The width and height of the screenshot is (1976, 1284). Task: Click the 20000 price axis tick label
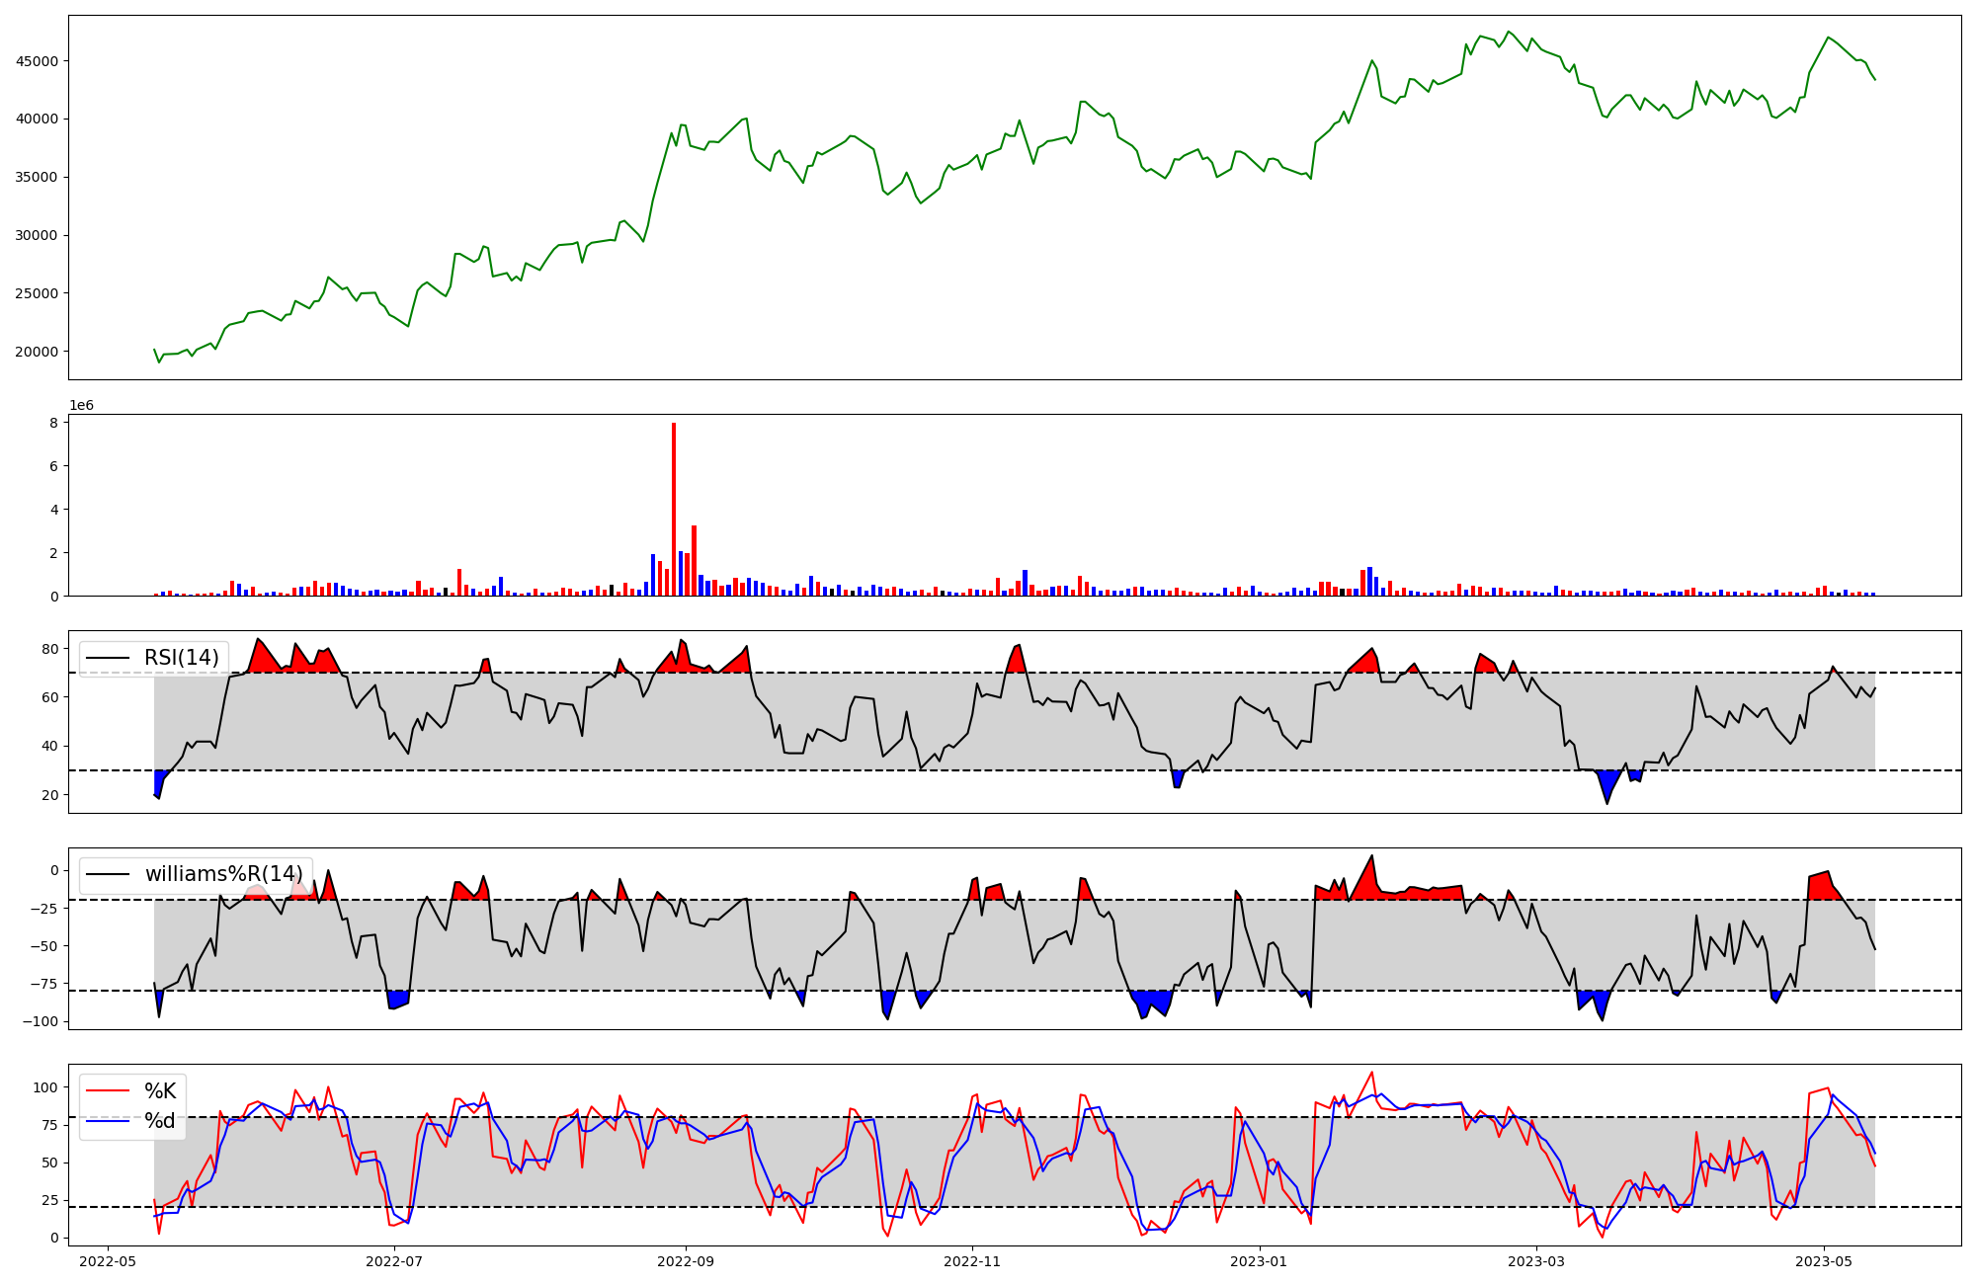point(37,352)
